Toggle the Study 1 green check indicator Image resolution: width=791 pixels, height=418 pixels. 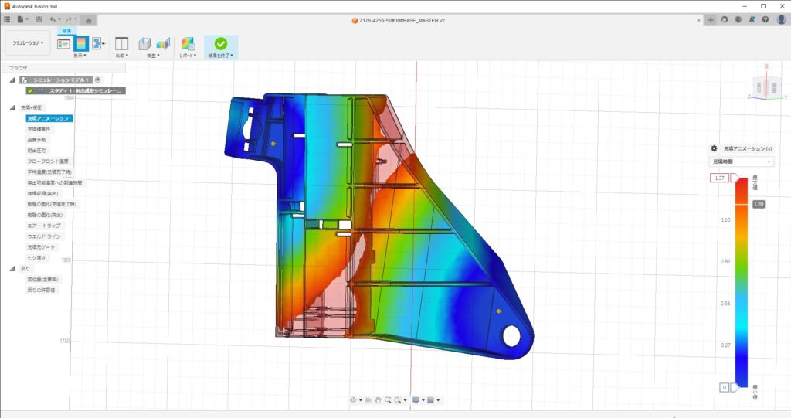click(29, 90)
